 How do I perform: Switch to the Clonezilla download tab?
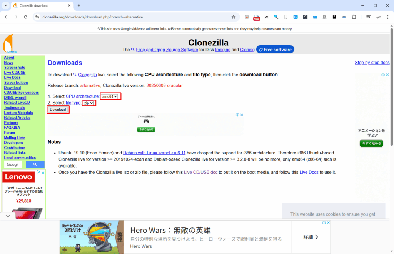coord(42,5)
